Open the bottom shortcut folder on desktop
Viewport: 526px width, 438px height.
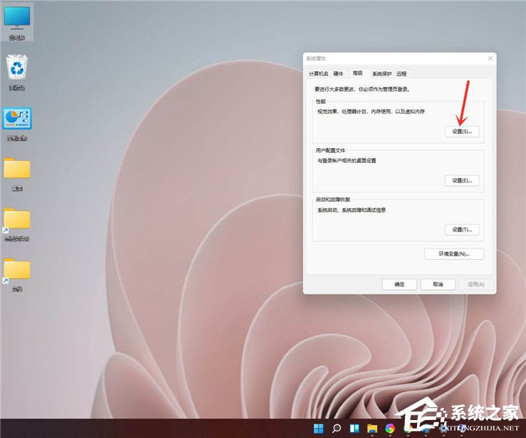[x=17, y=271]
